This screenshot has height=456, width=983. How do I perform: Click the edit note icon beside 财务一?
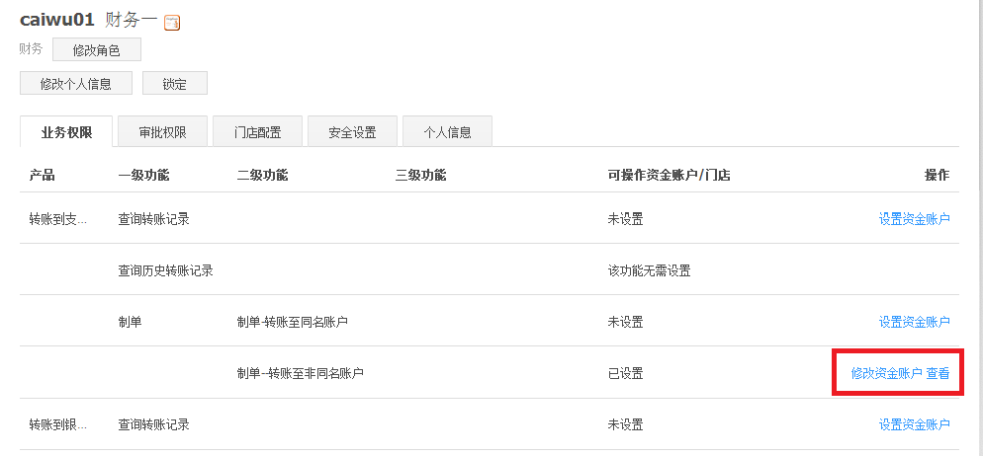172,23
